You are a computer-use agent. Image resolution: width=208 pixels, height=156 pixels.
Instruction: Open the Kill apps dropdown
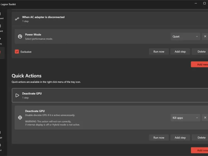(185, 118)
